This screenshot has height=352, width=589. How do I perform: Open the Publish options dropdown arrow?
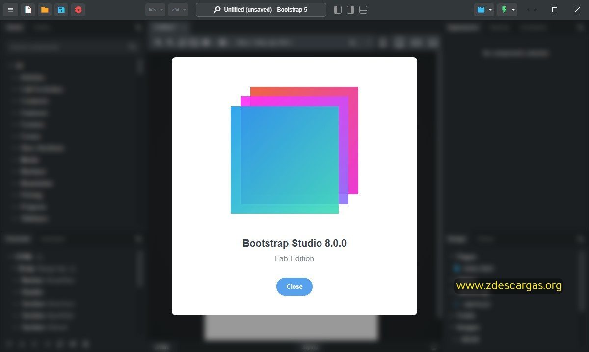(x=513, y=10)
